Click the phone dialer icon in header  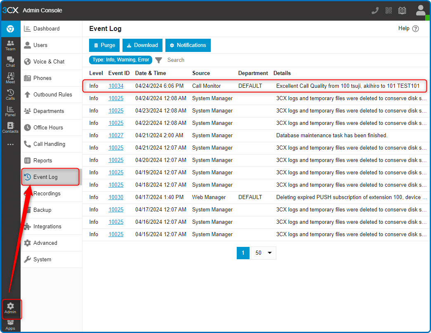tap(375, 11)
